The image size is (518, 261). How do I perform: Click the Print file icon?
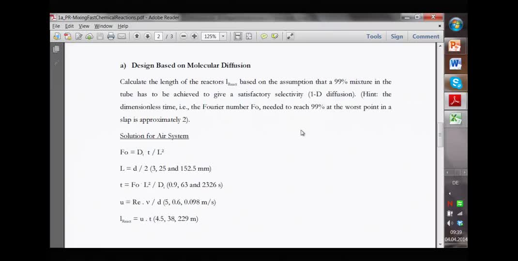tap(111, 36)
